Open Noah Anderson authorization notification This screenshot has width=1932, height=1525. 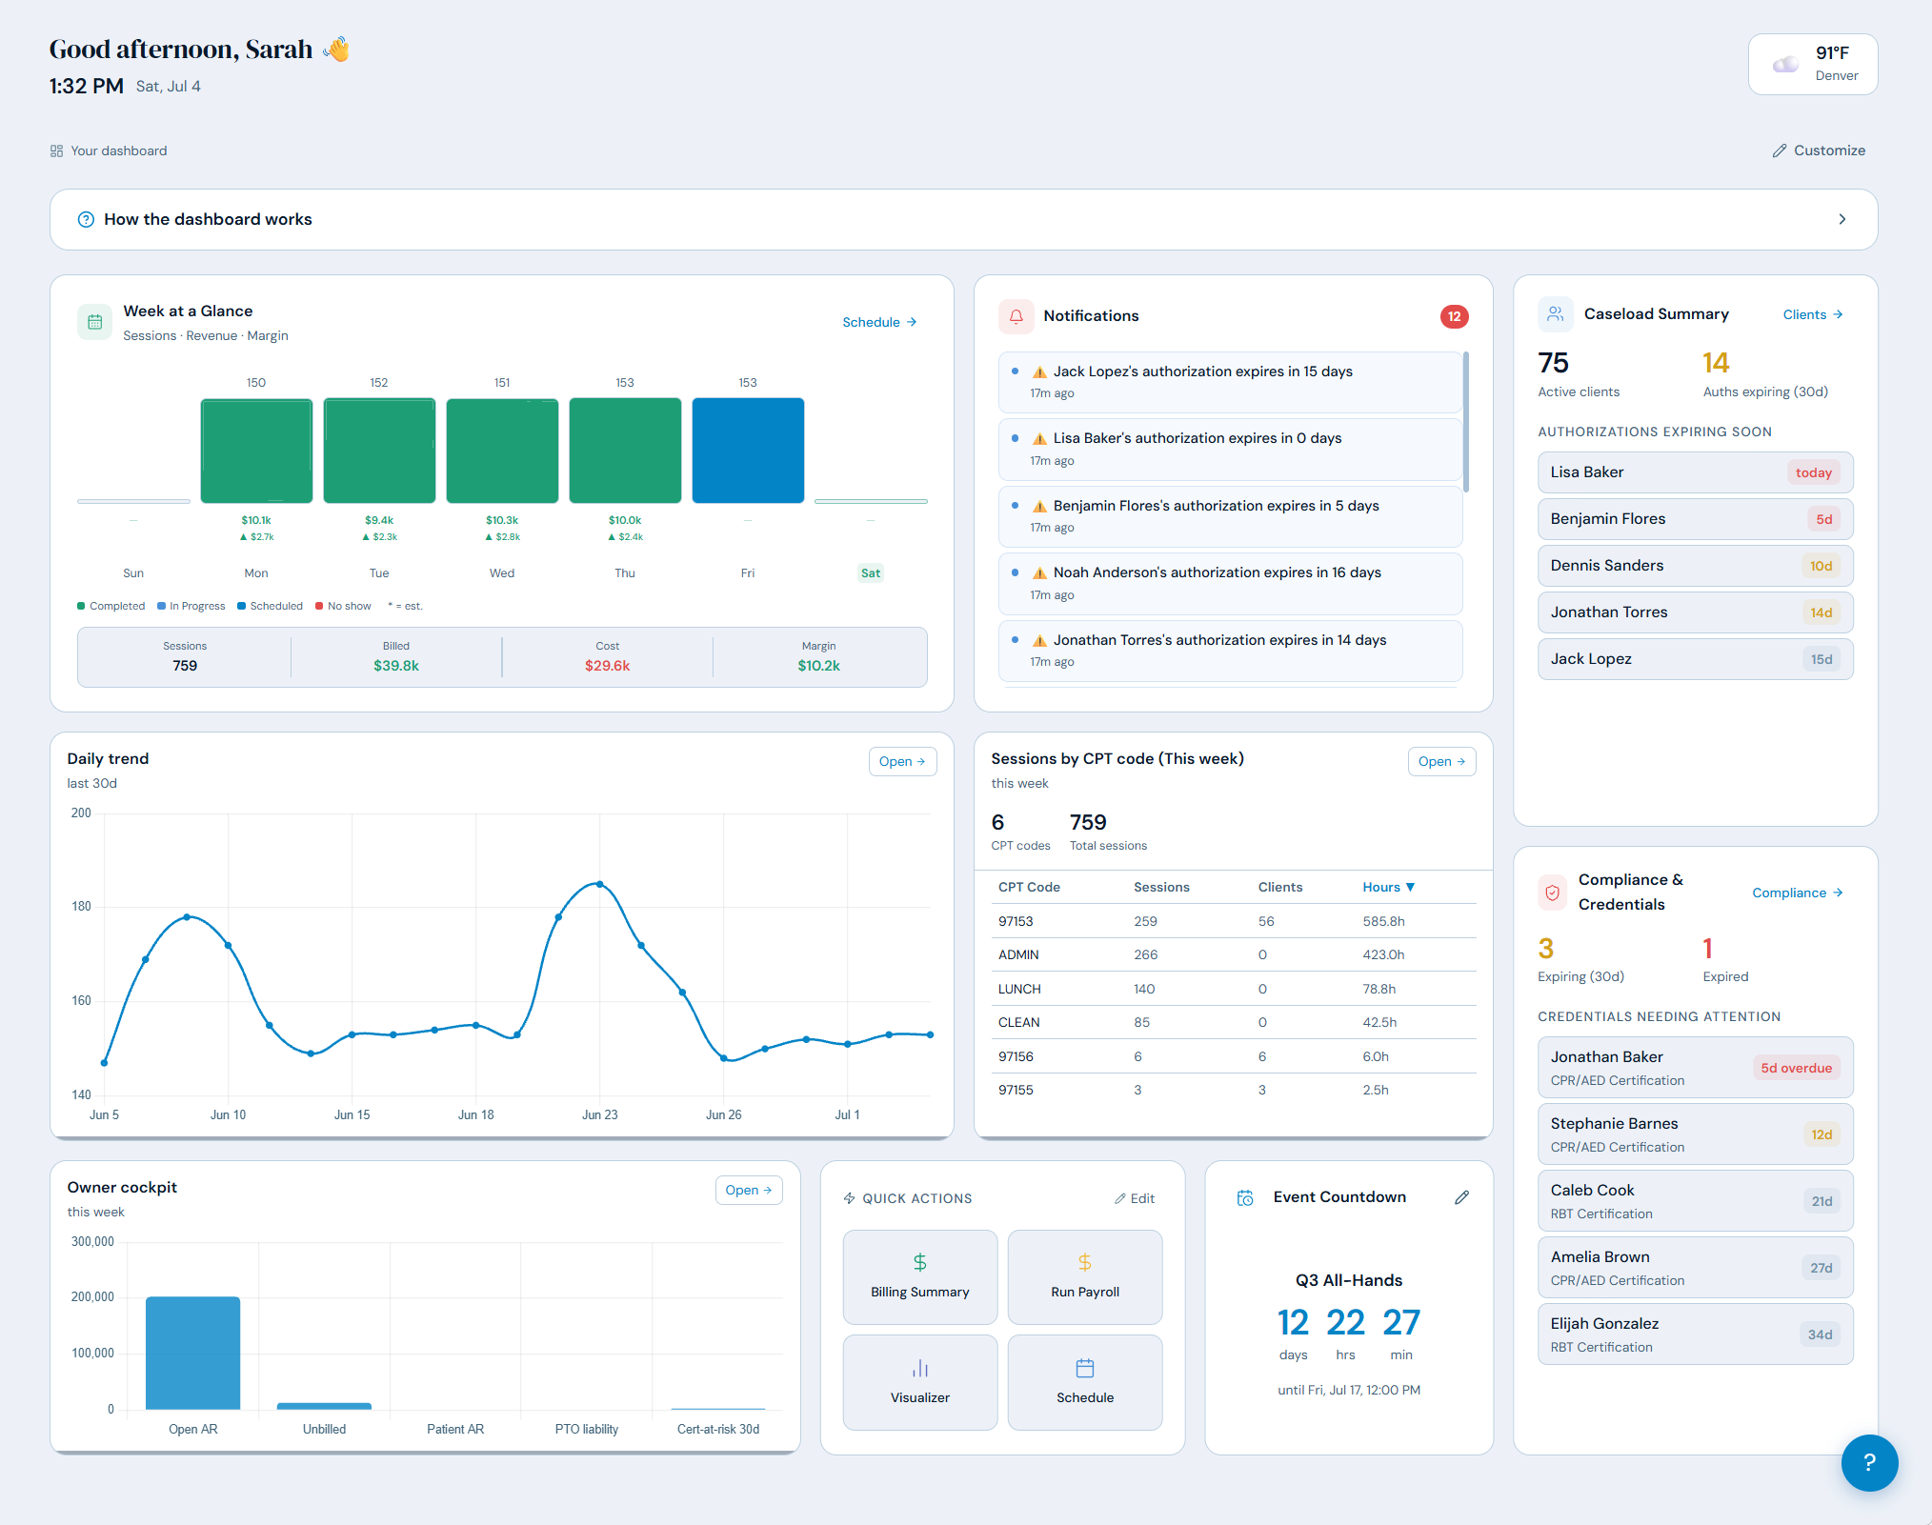[x=1230, y=583]
